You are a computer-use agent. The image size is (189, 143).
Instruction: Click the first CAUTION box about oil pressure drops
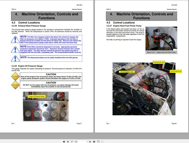point(51,76)
